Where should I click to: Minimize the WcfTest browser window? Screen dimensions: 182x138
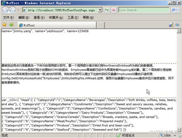tap(170, 3)
